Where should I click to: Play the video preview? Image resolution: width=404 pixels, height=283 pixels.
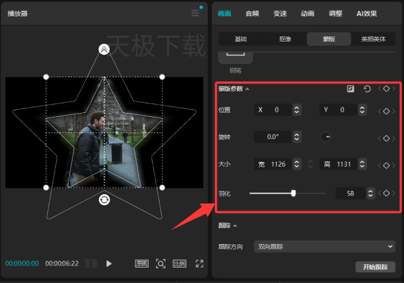[108, 264]
